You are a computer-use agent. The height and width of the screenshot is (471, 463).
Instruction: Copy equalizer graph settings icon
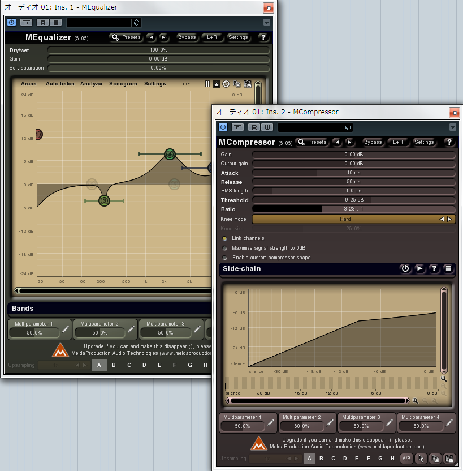pos(237,84)
